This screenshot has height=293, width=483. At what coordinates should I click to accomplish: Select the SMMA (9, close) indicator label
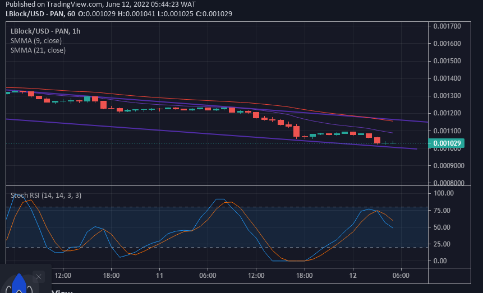(x=36, y=40)
